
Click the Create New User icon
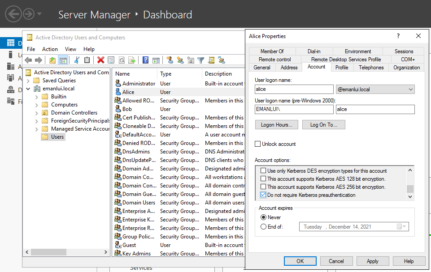click(x=170, y=60)
